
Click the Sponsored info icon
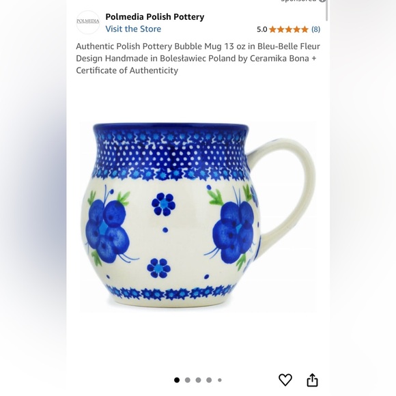tap(323, 1)
